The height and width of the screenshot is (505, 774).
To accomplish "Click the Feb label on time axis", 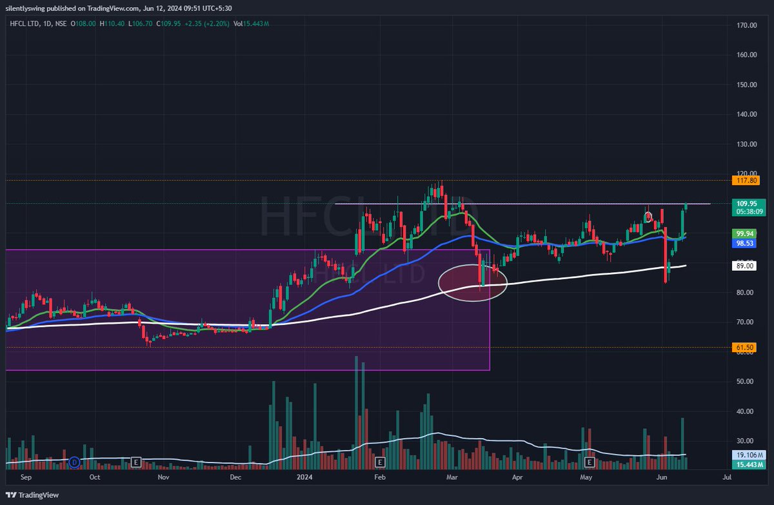I will coord(380,478).
